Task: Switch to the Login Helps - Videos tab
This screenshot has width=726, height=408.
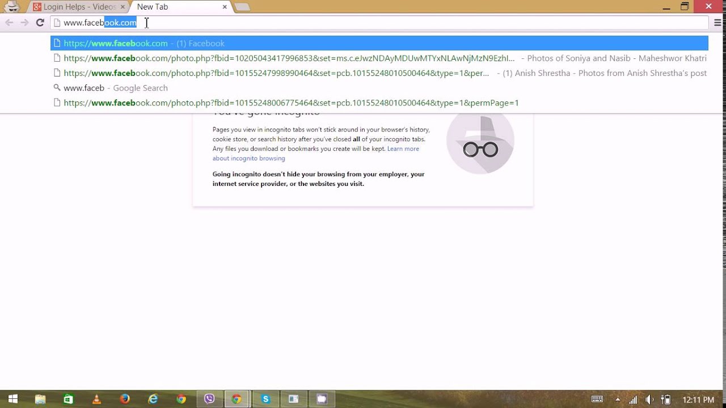Action: point(77,7)
